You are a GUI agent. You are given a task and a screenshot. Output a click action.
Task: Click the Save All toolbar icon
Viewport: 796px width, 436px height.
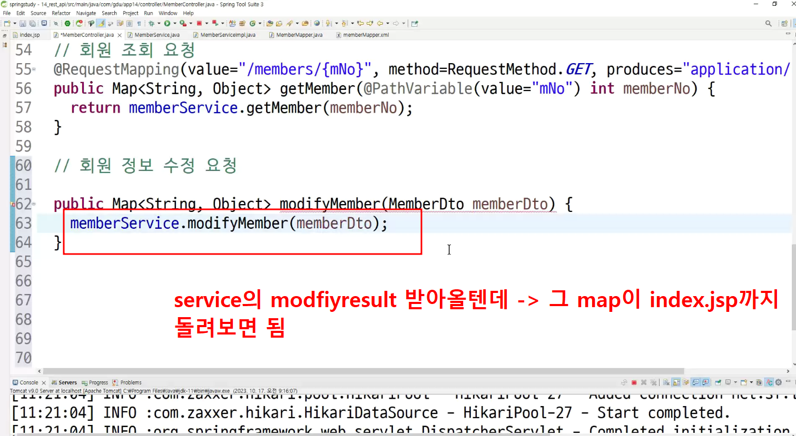(x=33, y=23)
